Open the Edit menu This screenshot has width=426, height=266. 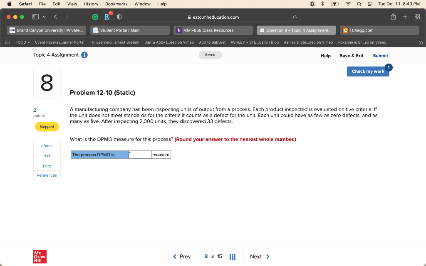(57, 4)
